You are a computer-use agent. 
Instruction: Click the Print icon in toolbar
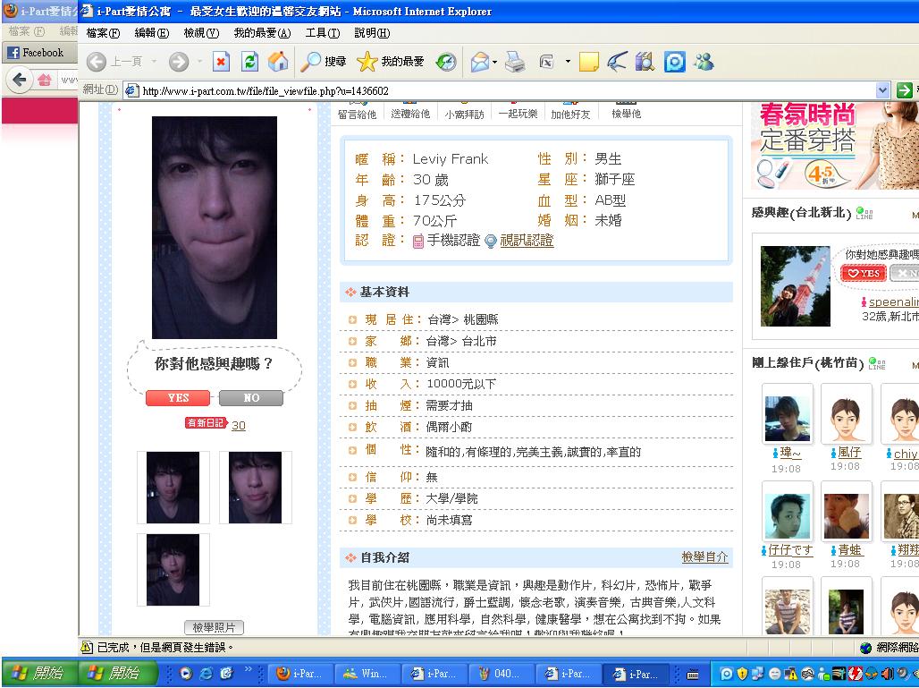515,62
